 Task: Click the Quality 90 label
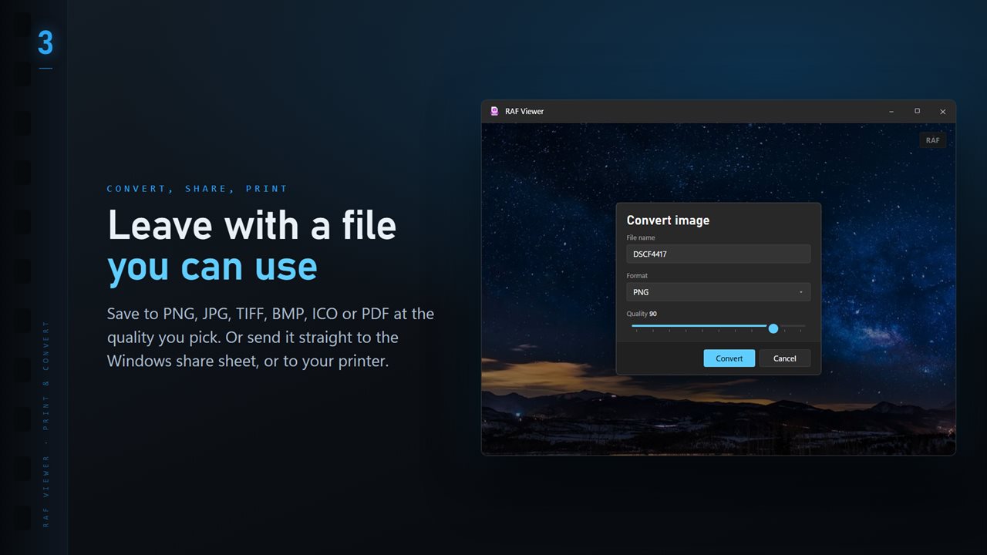tap(642, 314)
